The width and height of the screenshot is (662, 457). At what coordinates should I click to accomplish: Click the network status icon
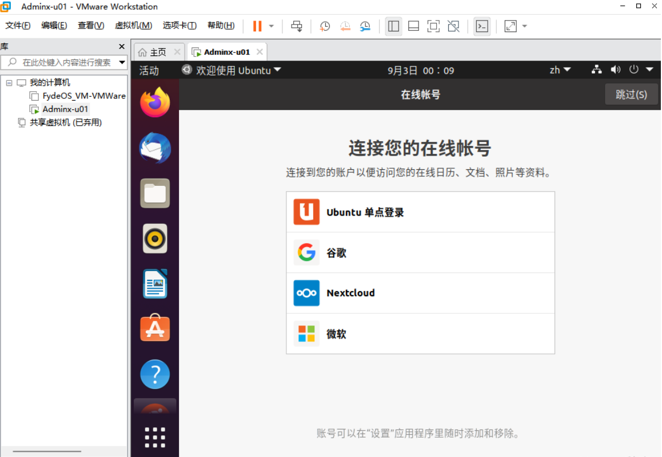point(597,70)
